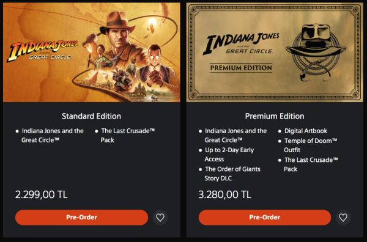The height and width of the screenshot is (242, 367).
Task: Click The Last Crusade Pack in Standard list
Action: pyautogui.click(x=128, y=136)
